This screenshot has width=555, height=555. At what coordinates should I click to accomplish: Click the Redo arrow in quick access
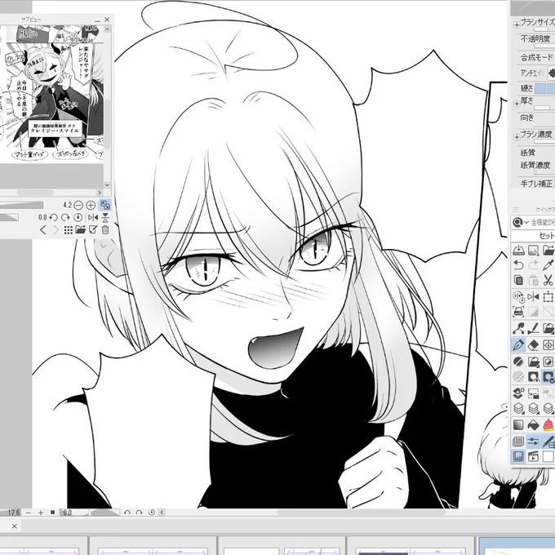[534, 264]
